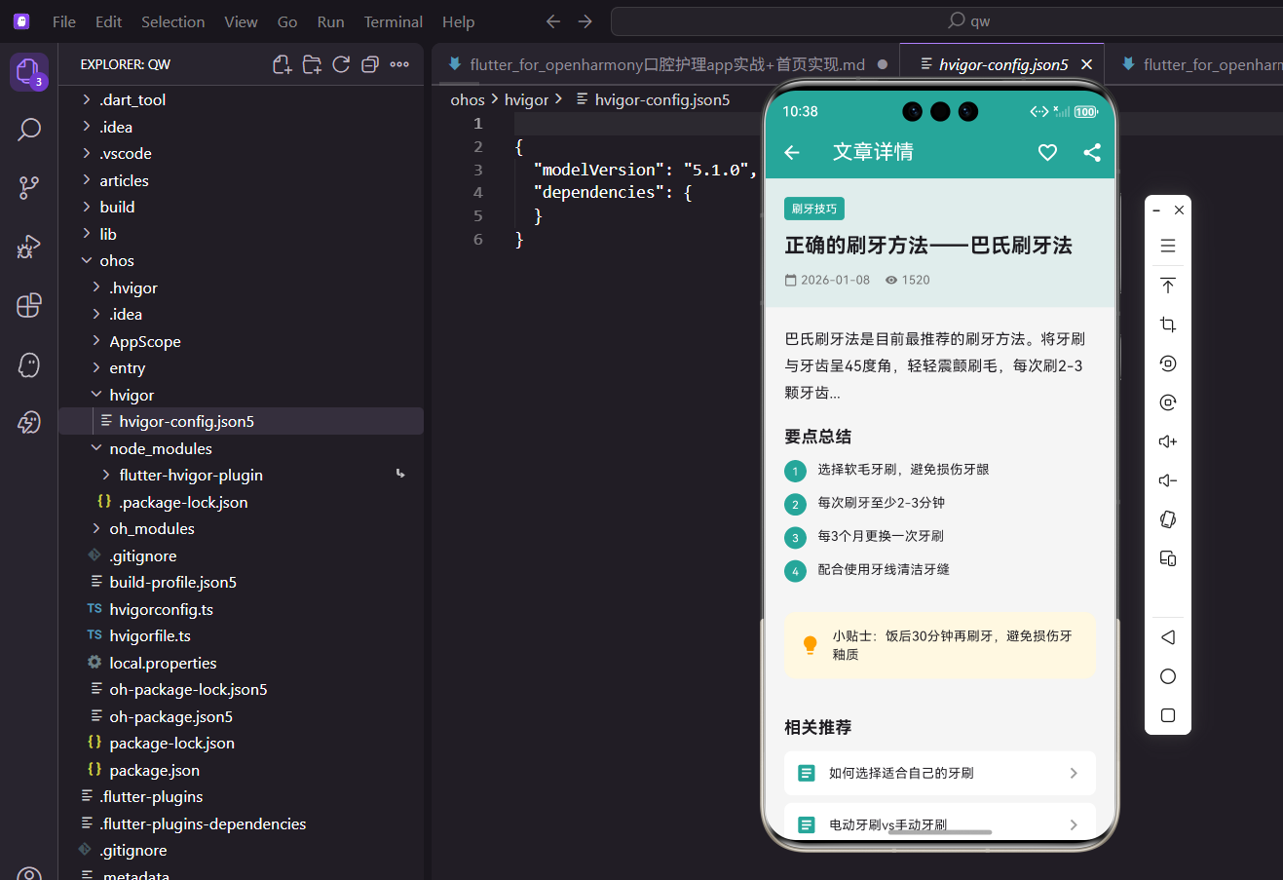Open the Search view in the activity bar
Viewport: 1283px width, 880px height.
(x=28, y=128)
